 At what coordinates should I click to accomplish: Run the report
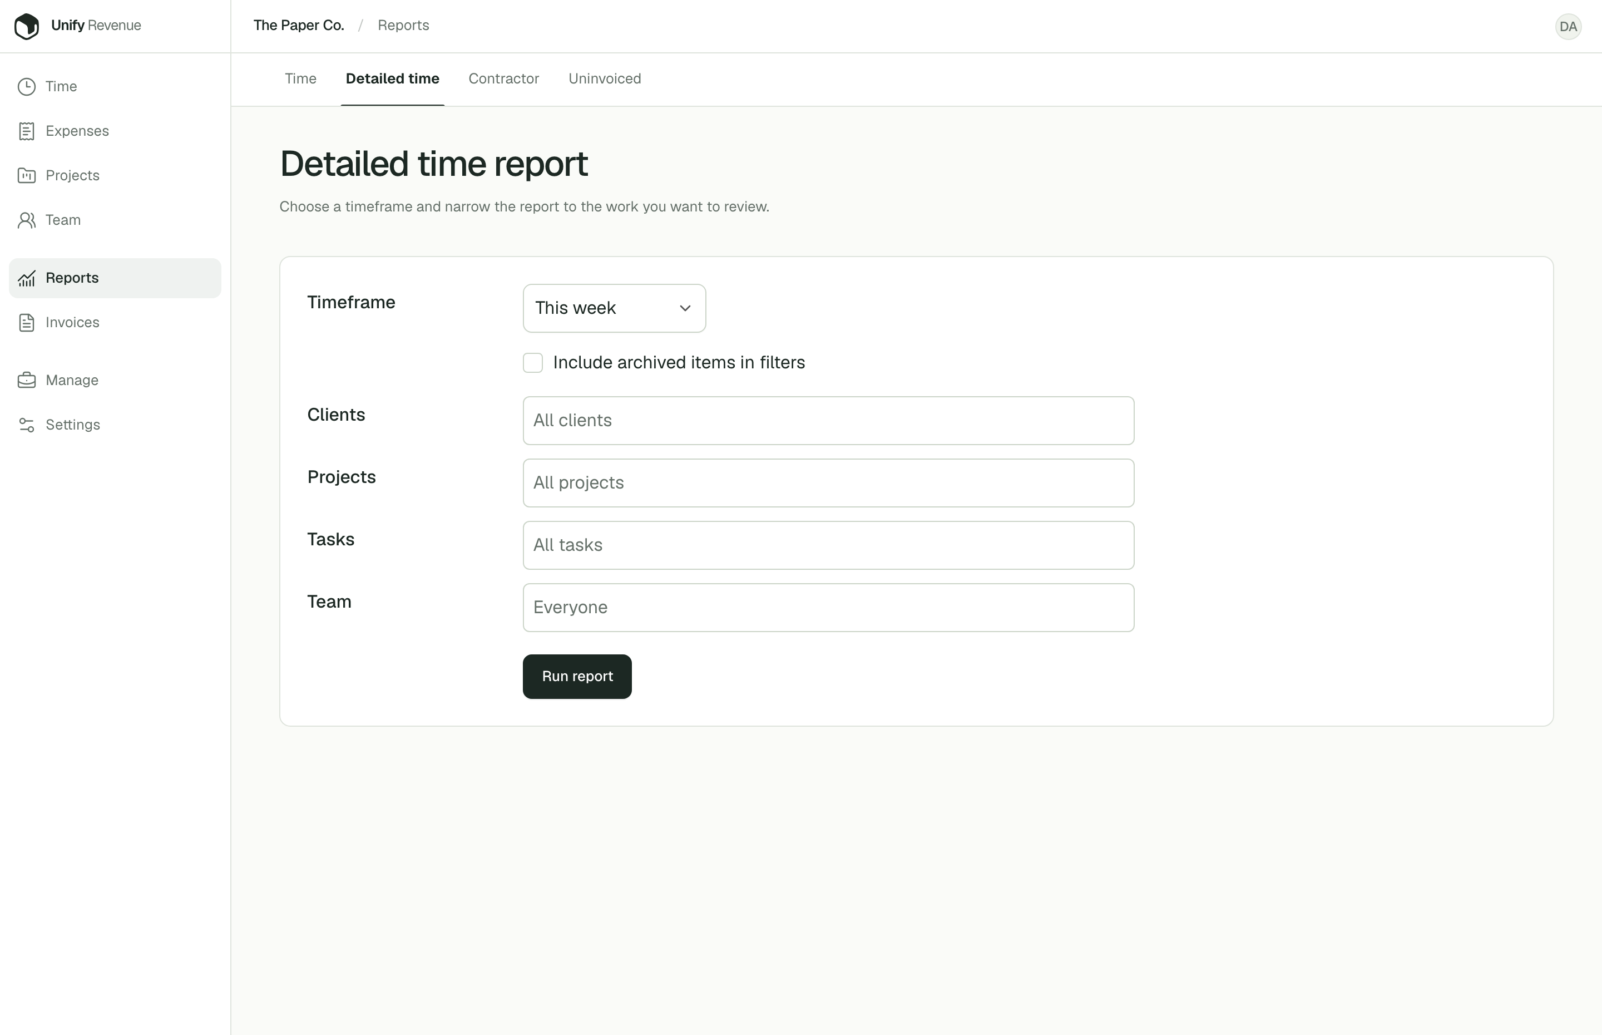coord(577,676)
